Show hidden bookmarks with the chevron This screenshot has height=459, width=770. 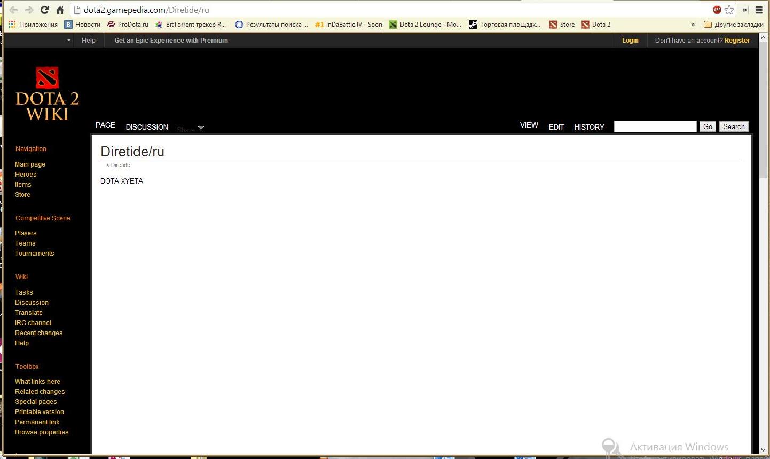[693, 25]
